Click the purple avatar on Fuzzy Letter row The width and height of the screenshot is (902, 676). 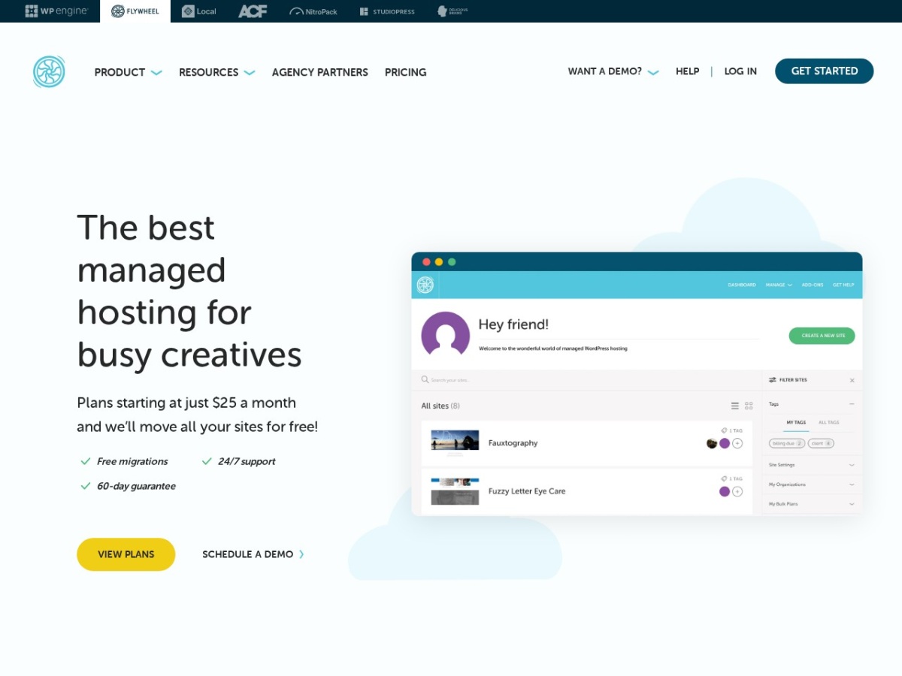pyautogui.click(x=725, y=491)
